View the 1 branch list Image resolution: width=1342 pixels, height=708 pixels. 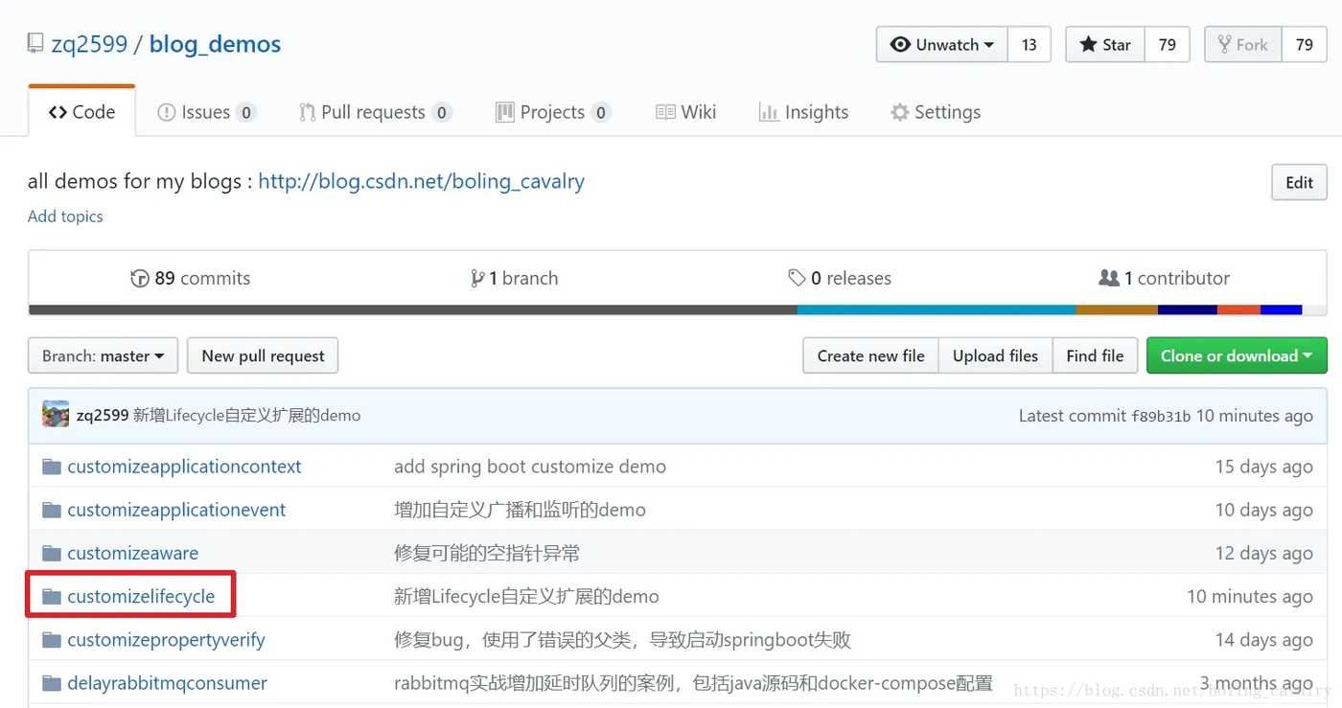point(514,278)
